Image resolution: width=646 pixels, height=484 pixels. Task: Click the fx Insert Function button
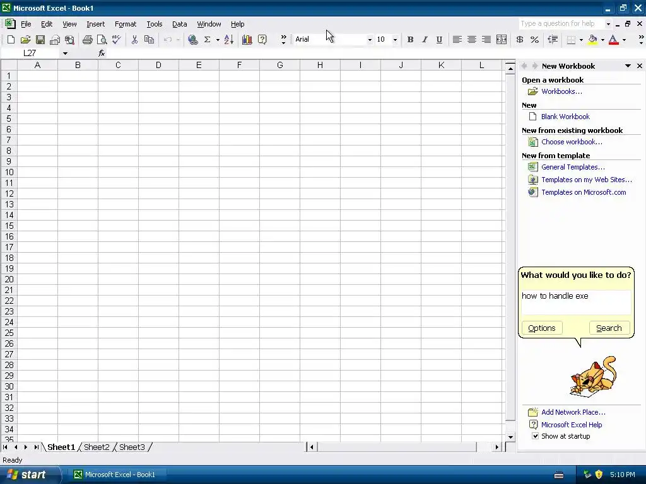click(x=102, y=53)
